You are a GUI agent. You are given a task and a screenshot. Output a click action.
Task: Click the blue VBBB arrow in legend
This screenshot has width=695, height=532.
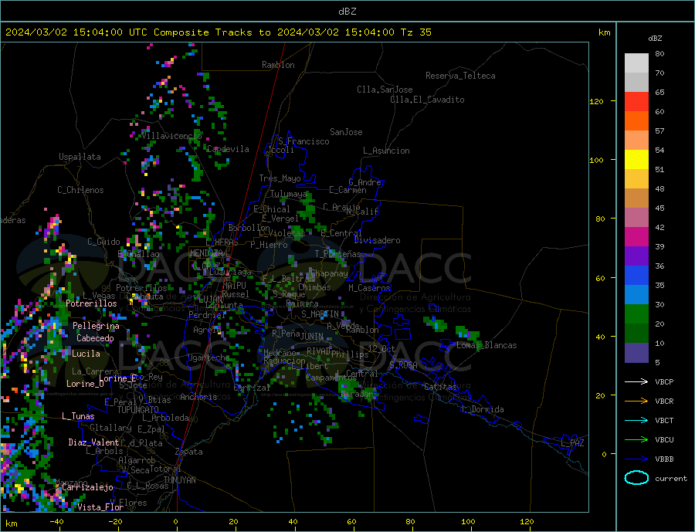pos(636,459)
